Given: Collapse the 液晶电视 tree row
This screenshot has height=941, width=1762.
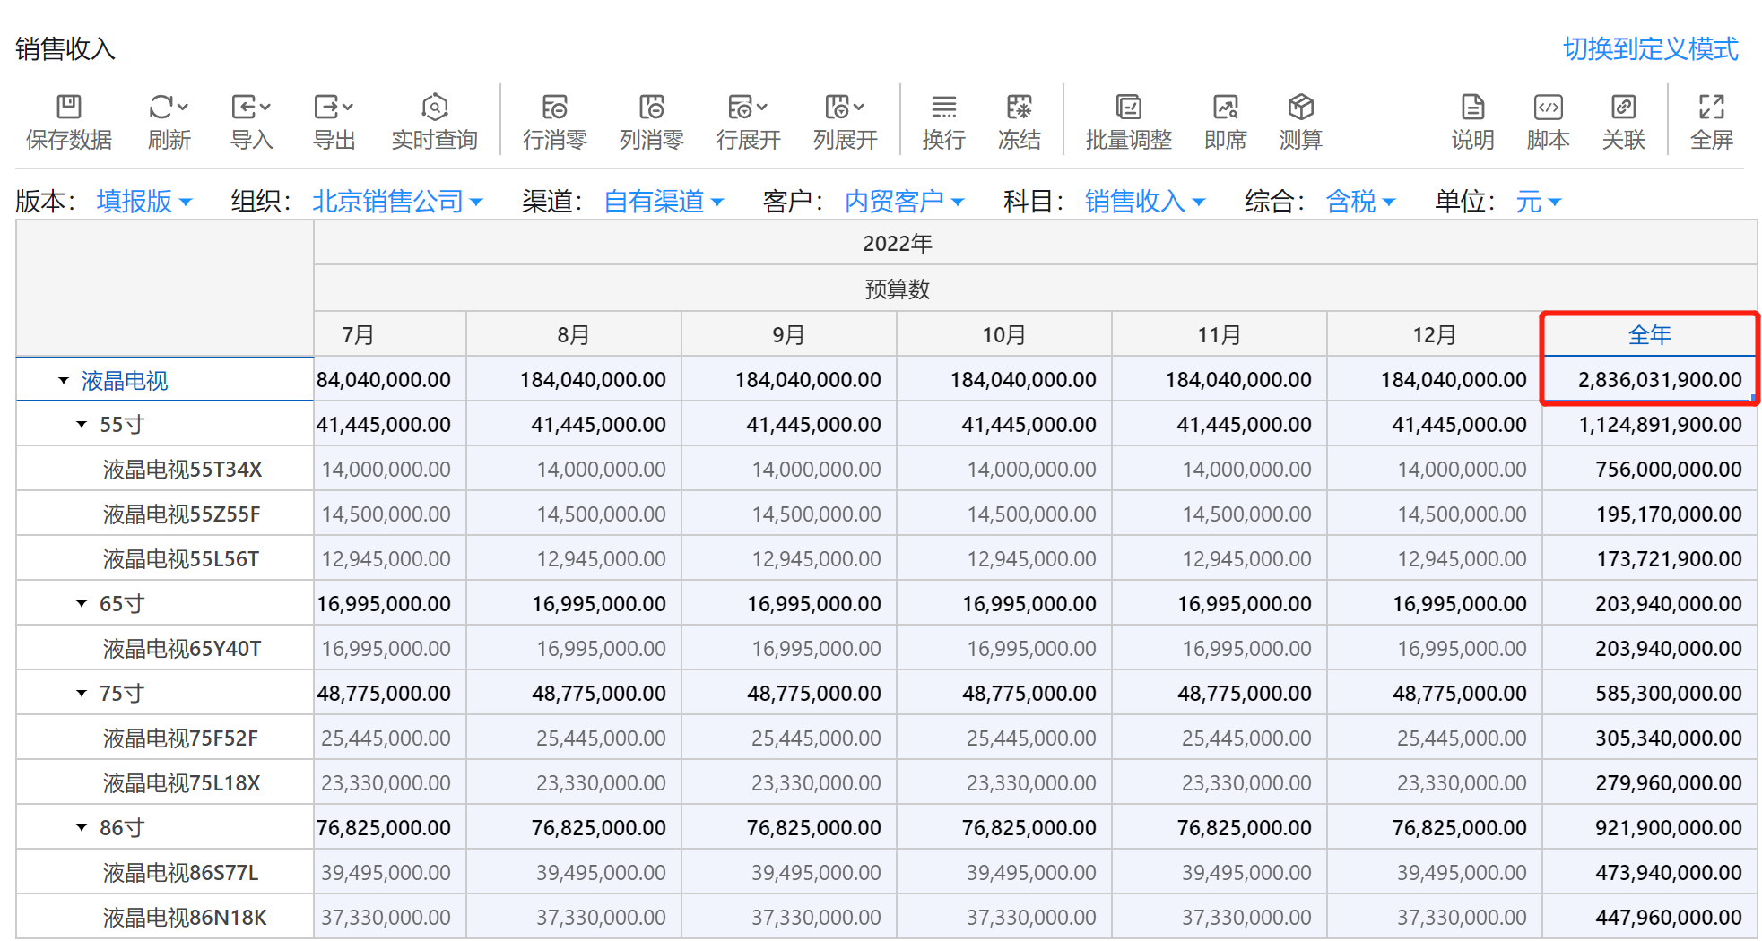Looking at the screenshot, I should coord(64,381).
